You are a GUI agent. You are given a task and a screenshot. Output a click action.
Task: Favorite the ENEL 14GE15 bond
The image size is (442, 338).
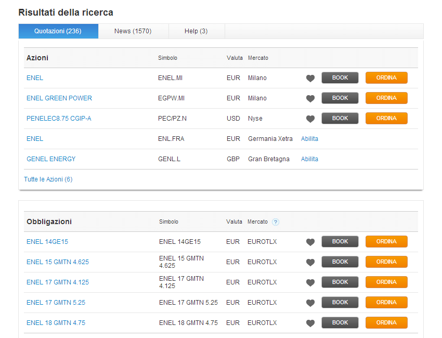pyautogui.click(x=310, y=242)
